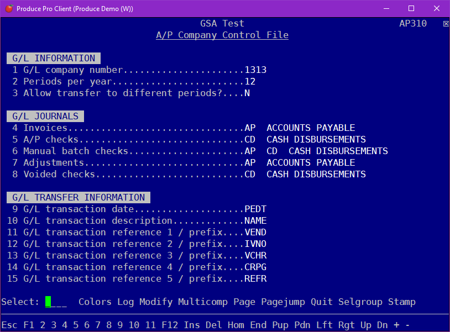Click the Stamp command
450x332 pixels.
(x=402, y=302)
